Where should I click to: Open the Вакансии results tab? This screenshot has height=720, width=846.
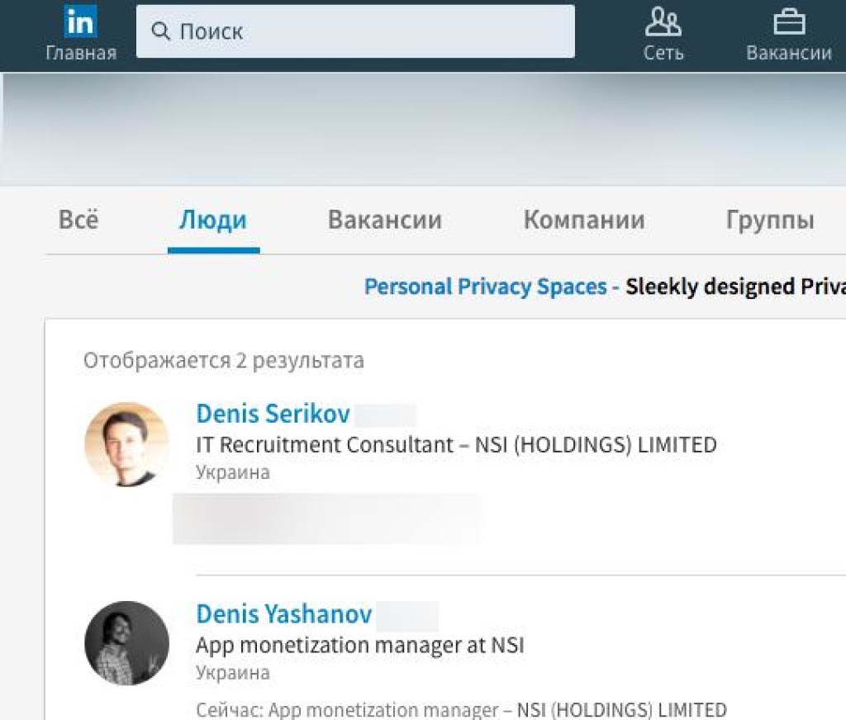pyautogui.click(x=385, y=220)
